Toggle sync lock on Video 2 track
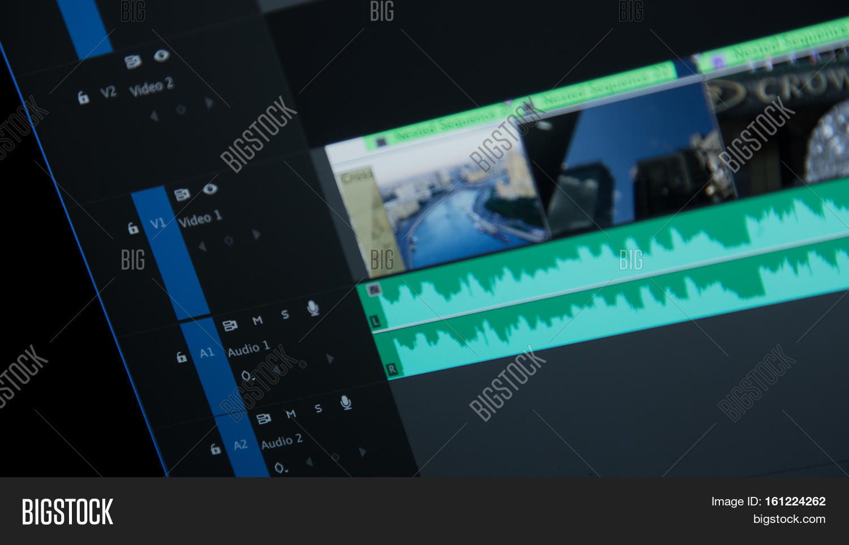Viewport: 849px width, 545px height. point(132,62)
